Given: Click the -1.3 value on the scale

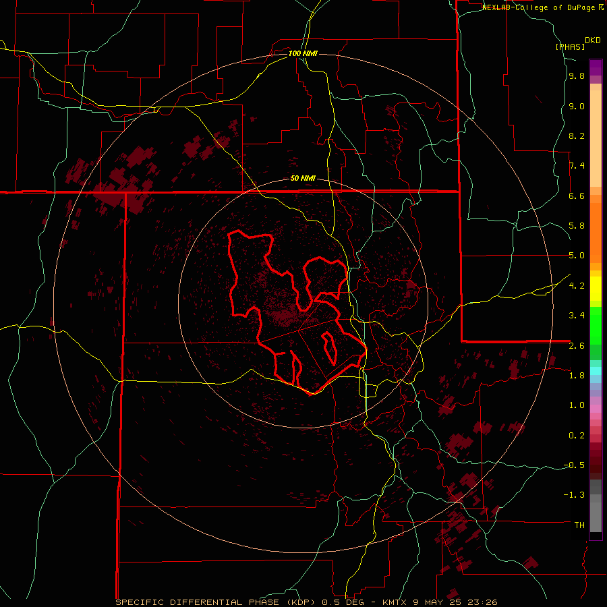Looking at the screenshot, I should pyautogui.click(x=574, y=495).
